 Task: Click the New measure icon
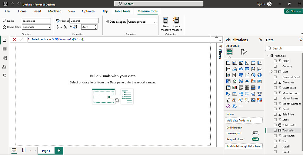[x=166, y=21]
